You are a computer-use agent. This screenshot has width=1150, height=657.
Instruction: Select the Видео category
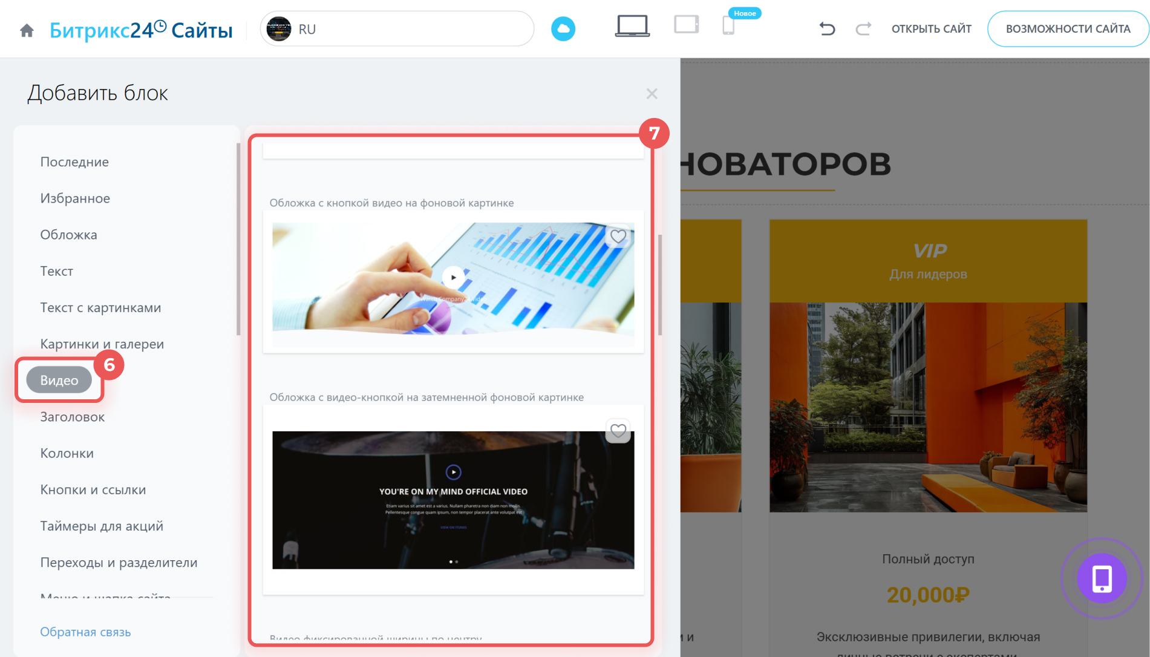[59, 380]
